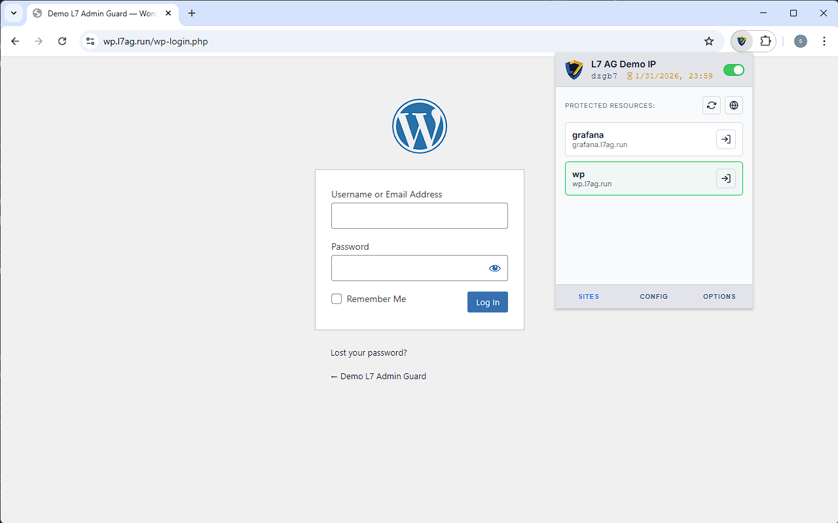Open the grafana resource via its arrow icon
Screen dimensions: 838x523
coord(725,139)
